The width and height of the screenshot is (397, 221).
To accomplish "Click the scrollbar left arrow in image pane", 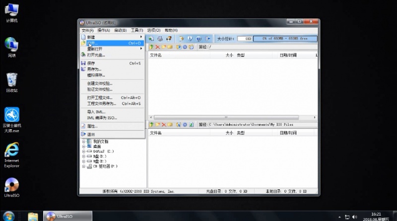I will coord(151,117).
